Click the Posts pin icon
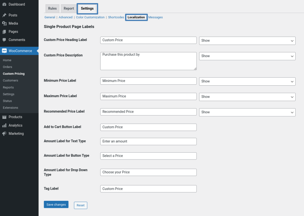Screen dimensions: 304x216 click(x=4, y=15)
